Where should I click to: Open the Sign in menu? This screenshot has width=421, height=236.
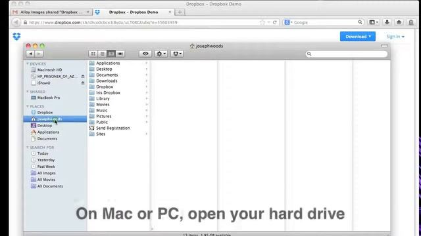click(x=395, y=37)
